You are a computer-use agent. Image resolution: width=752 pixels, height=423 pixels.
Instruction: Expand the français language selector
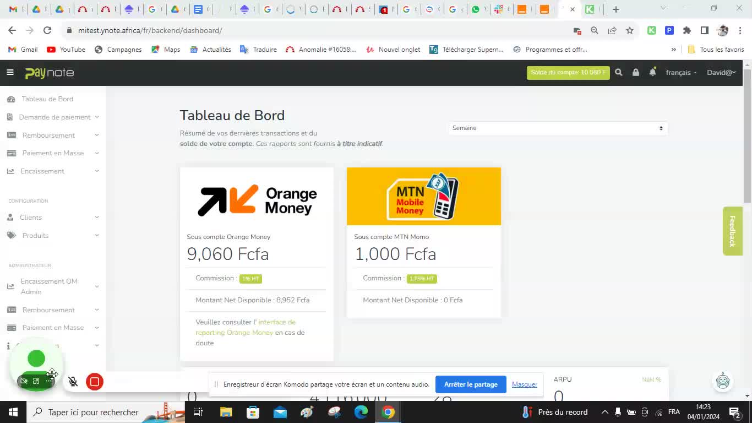tap(680, 72)
